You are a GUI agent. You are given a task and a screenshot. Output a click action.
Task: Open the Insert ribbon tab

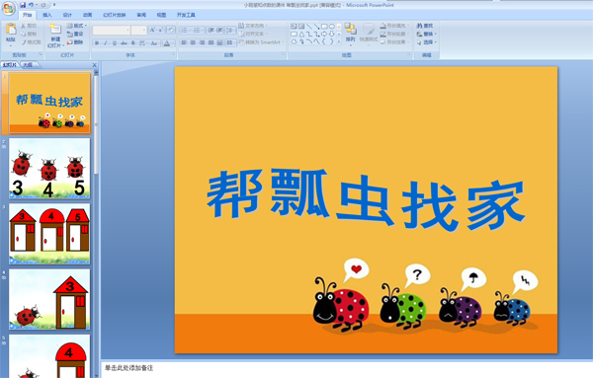coord(47,15)
